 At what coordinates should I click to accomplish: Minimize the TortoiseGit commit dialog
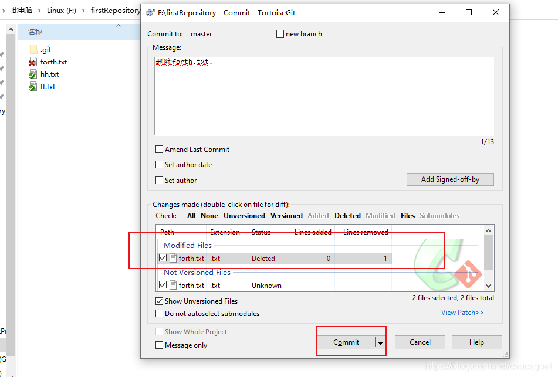tap(442, 12)
